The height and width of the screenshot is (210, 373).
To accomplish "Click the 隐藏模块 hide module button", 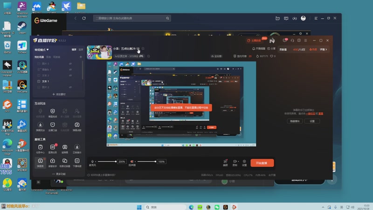I will (295, 121).
